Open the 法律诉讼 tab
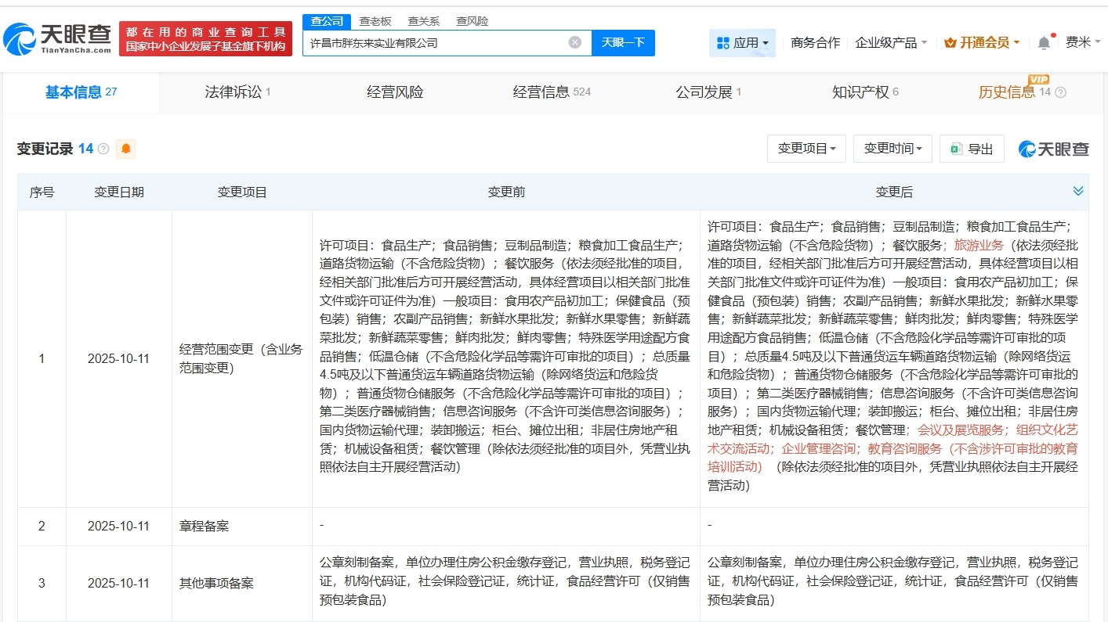Image resolution: width=1108 pixels, height=622 pixels. pyautogui.click(x=232, y=92)
